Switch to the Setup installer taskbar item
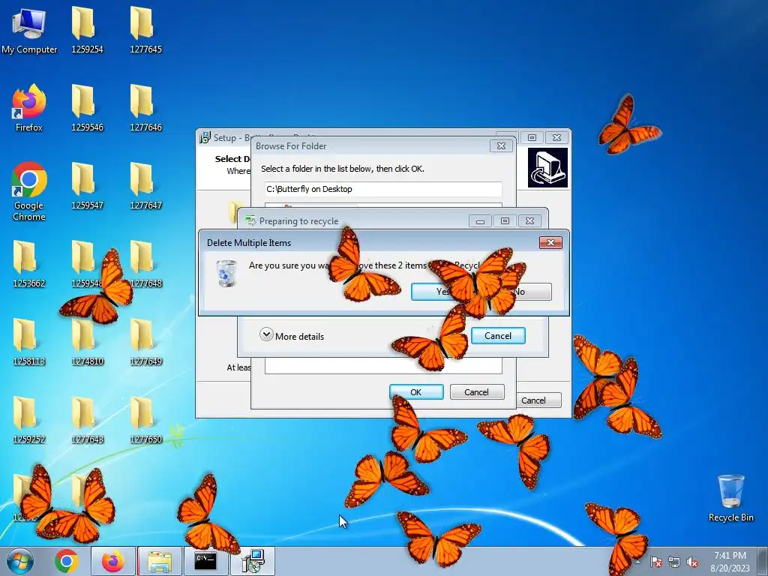The width and height of the screenshot is (768, 576). 253,561
